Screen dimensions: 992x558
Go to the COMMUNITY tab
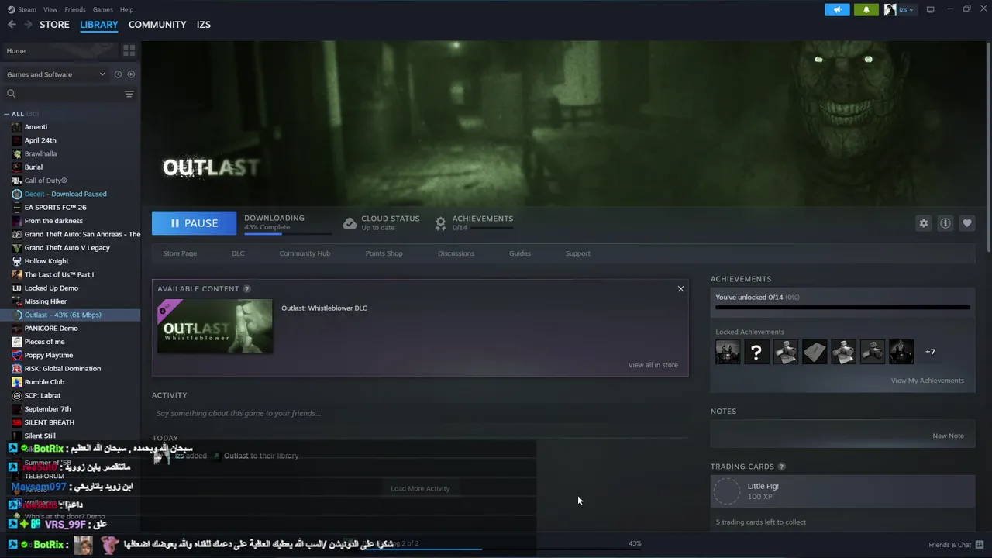coord(157,25)
